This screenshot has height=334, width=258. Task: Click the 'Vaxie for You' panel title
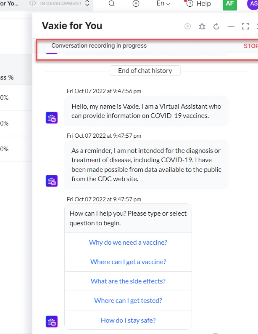click(x=72, y=26)
